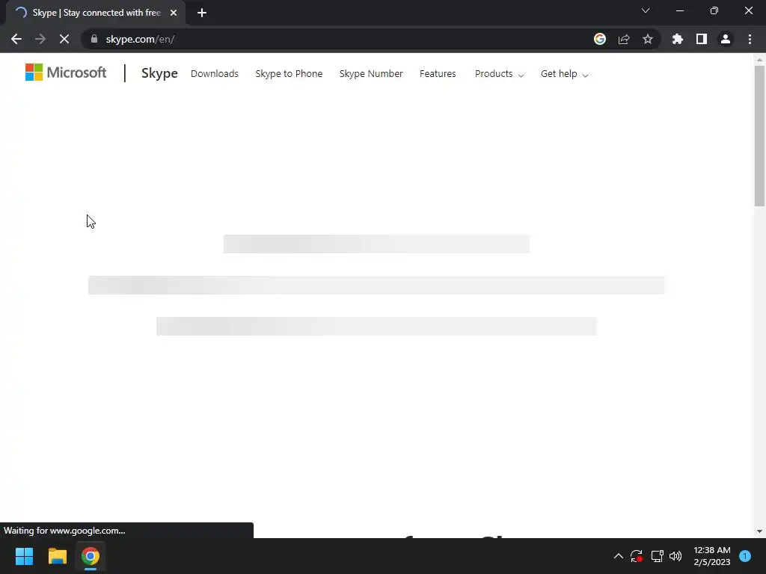Show hidden system tray icons
The height and width of the screenshot is (574, 766).
[619, 556]
